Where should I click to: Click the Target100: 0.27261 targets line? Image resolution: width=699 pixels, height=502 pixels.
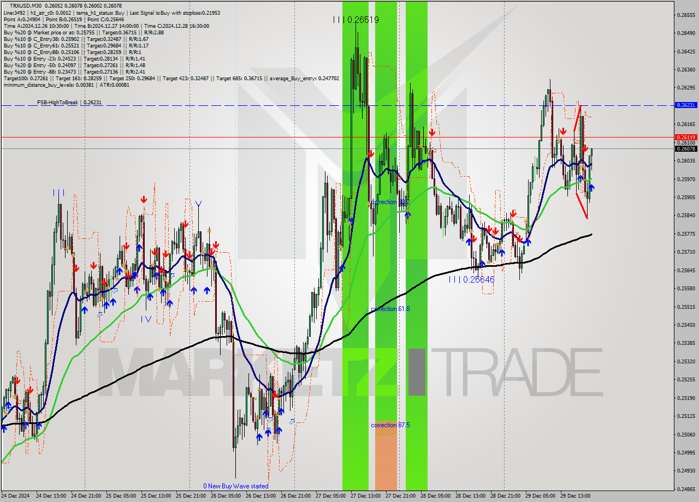coord(171,79)
